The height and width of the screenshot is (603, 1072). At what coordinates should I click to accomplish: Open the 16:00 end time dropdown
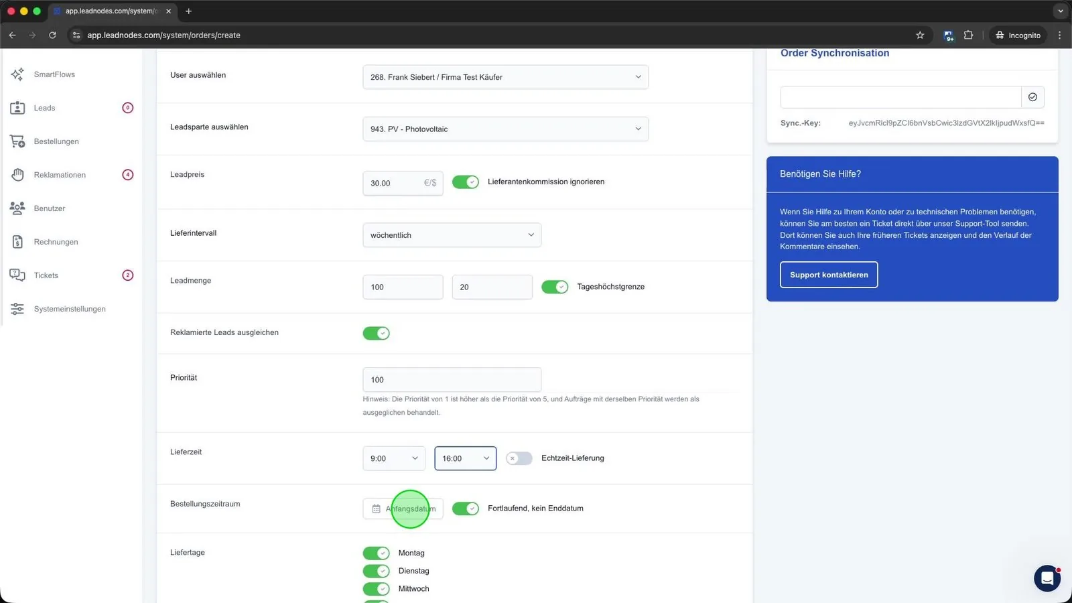tap(465, 458)
